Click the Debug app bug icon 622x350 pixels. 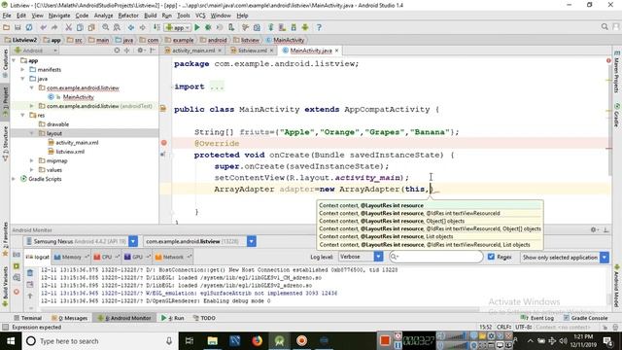pyautogui.click(x=208, y=27)
